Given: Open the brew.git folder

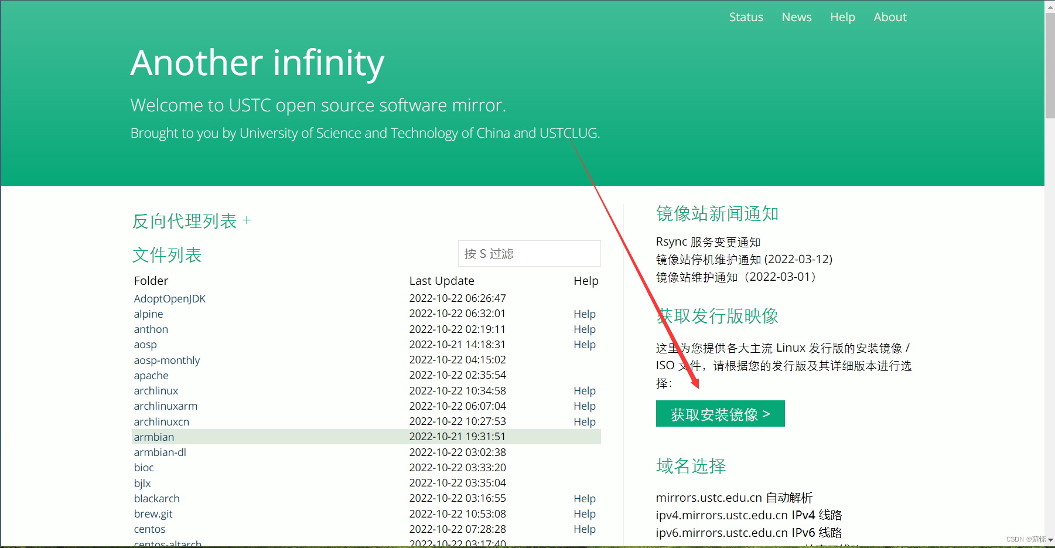Looking at the screenshot, I should tap(153, 513).
